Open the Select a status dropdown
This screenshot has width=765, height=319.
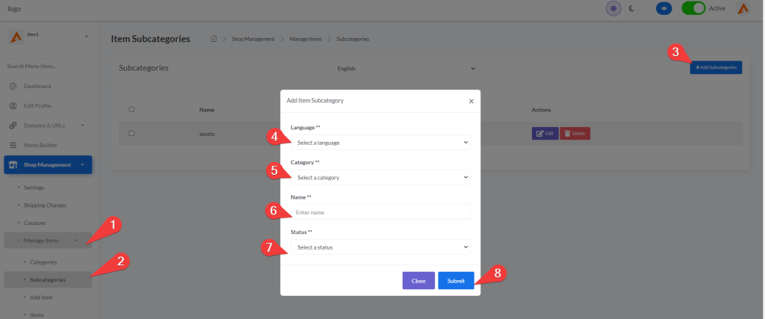click(380, 247)
